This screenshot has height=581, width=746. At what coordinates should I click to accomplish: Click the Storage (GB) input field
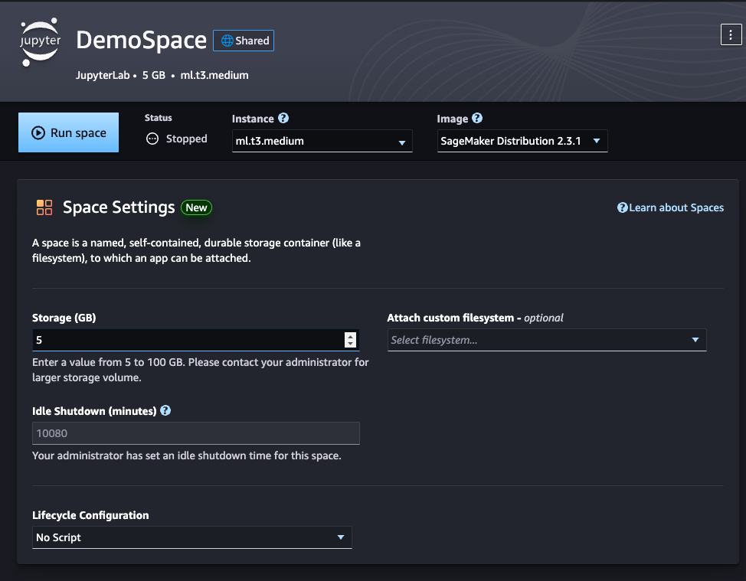196,340
